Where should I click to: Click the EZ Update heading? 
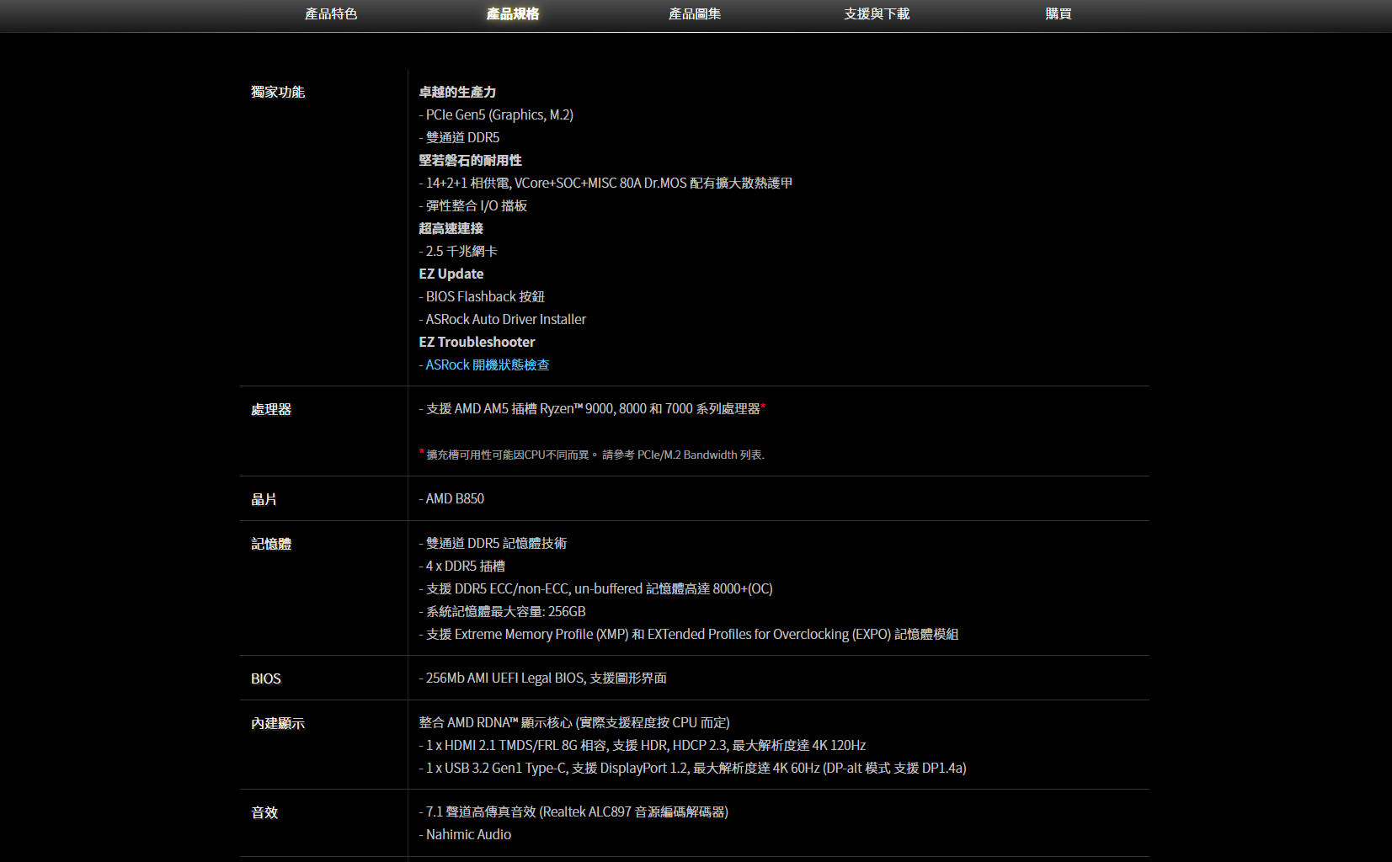[451, 274]
